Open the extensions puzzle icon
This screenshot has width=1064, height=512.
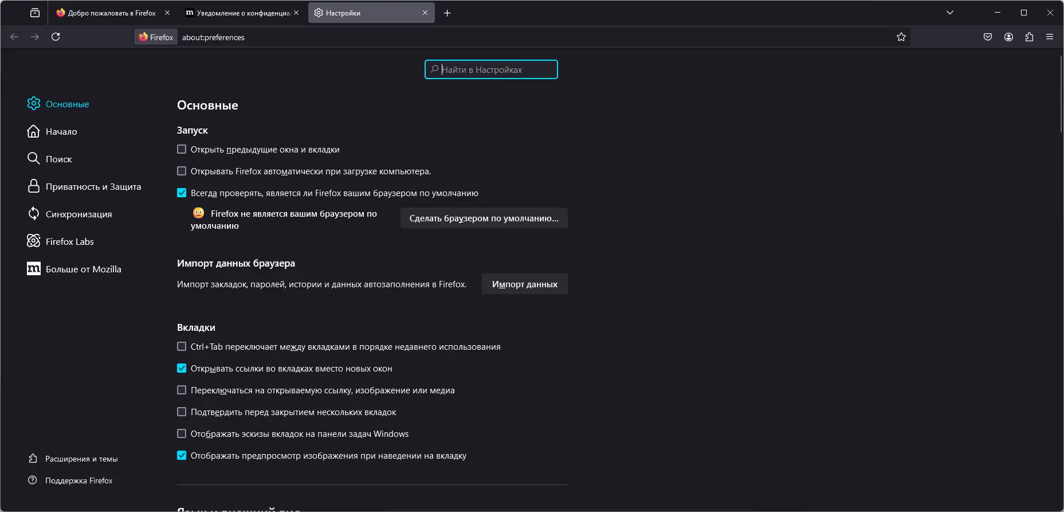point(1029,37)
